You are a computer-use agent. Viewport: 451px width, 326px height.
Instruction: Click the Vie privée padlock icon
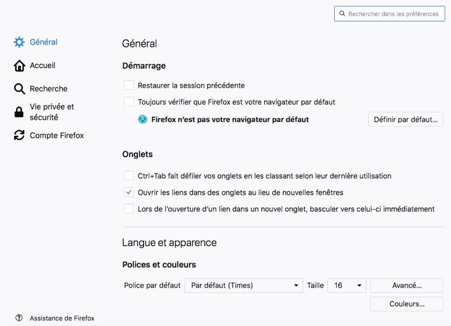19,112
